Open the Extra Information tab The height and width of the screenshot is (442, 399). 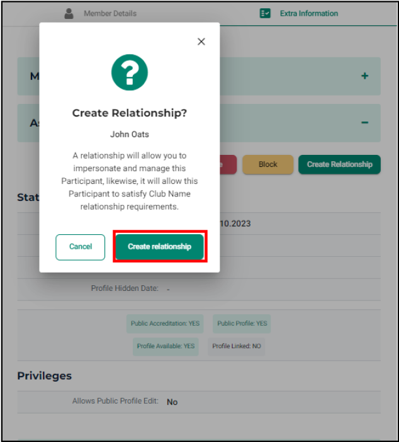point(309,13)
